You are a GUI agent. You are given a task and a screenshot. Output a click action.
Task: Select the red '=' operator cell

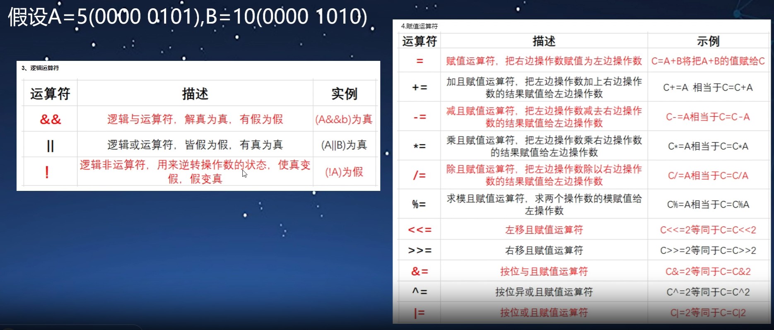420,61
